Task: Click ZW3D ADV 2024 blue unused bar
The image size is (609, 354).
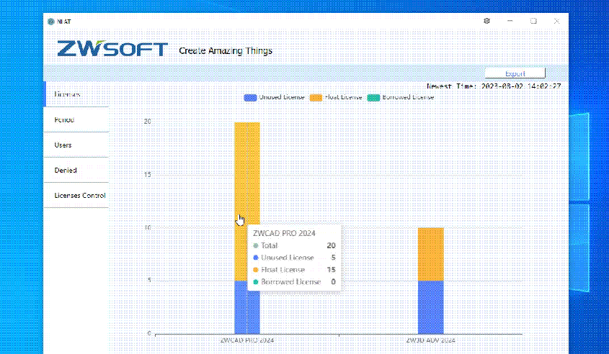Action: pos(431,307)
